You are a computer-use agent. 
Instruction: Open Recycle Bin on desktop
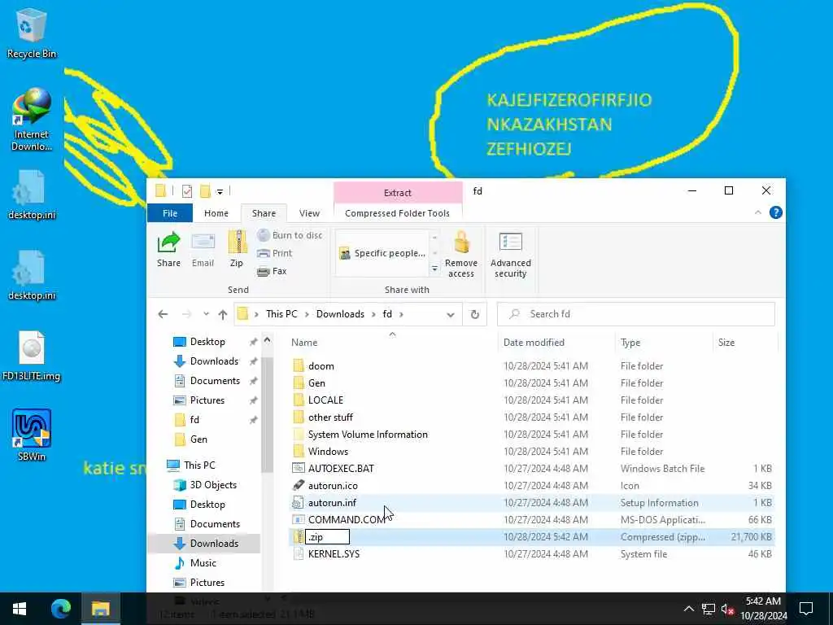point(32,33)
